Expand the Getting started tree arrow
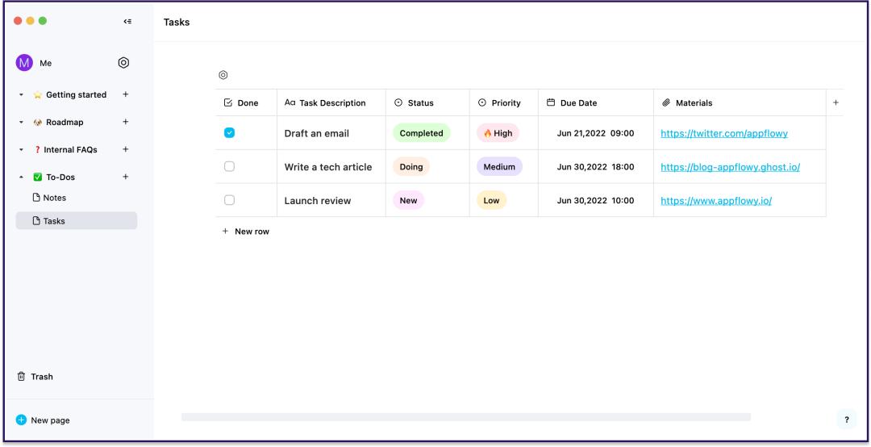 tap(21, 94)
